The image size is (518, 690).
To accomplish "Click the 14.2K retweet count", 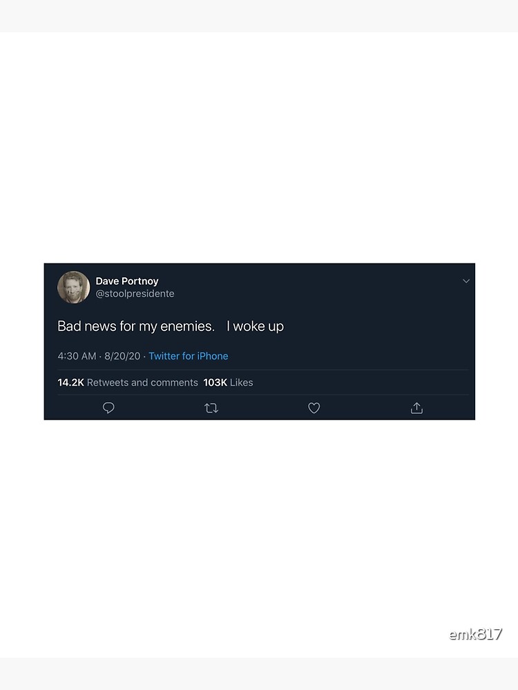I will point(70,382).
